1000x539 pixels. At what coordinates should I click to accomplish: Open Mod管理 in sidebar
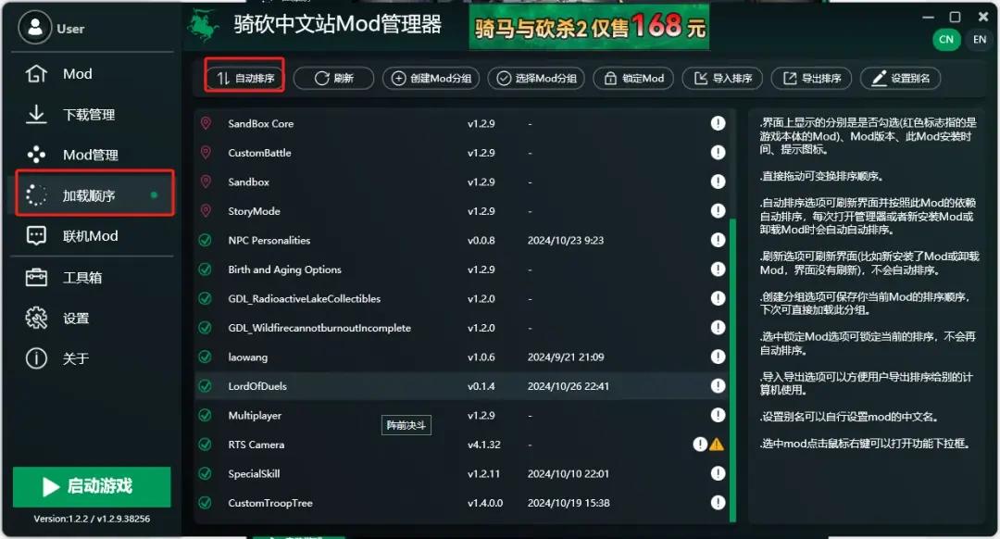(x=92, y=155)
